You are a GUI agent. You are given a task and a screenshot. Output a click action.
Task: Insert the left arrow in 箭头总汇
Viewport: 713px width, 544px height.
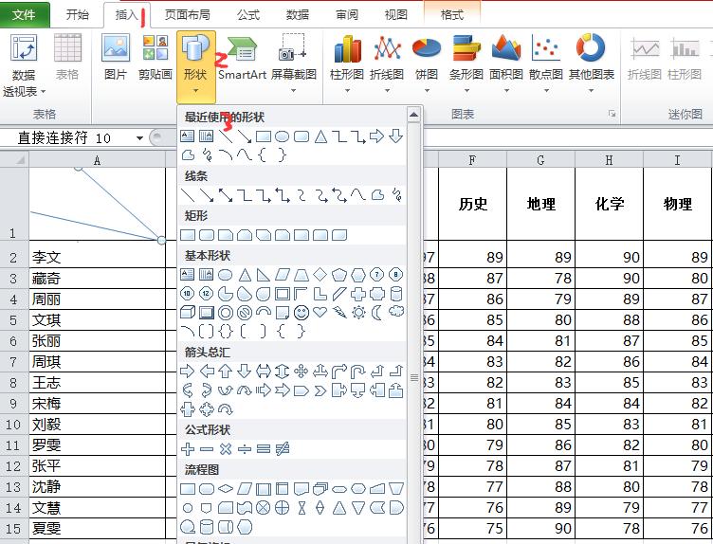[x=207, y=372]
